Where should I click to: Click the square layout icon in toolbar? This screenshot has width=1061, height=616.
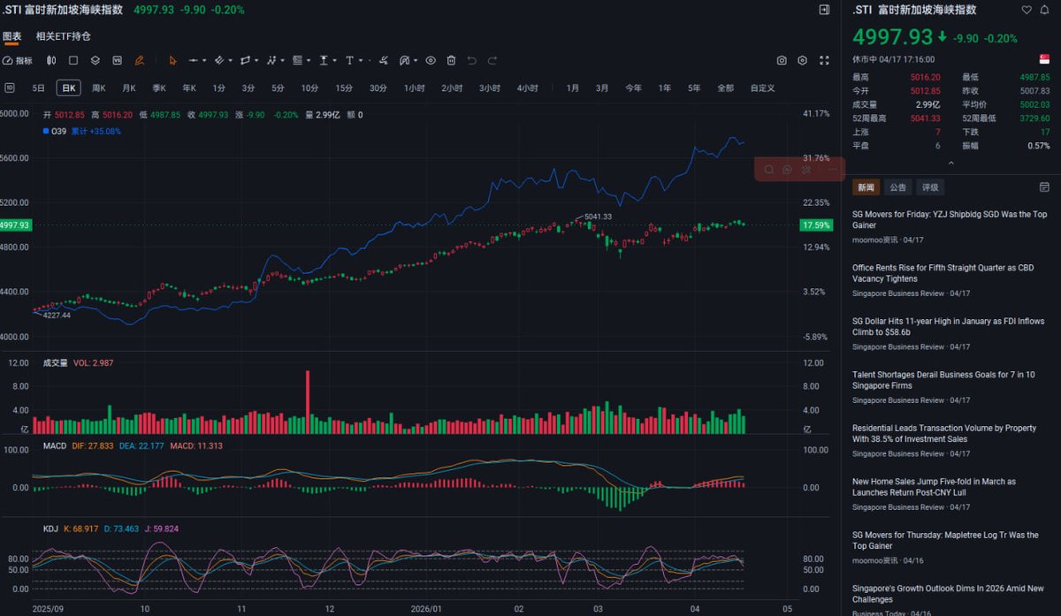(73, 60)
